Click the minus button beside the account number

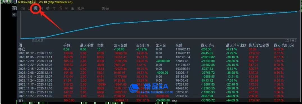click(15, 1)
